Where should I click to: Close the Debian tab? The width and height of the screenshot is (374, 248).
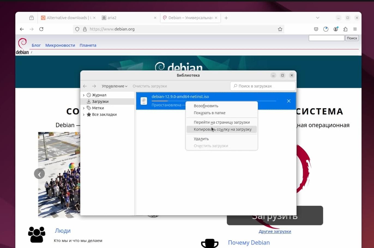click(x=216, y=18)
